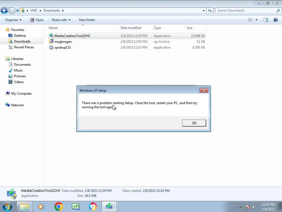The height and width of the screenshot is (212, 282).
Task: Click the Windows Explorer taskbar icon
Action: 25,206
